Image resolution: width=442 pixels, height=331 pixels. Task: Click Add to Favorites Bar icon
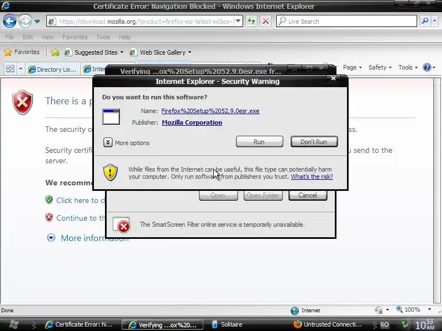click(x=55, y=52)
